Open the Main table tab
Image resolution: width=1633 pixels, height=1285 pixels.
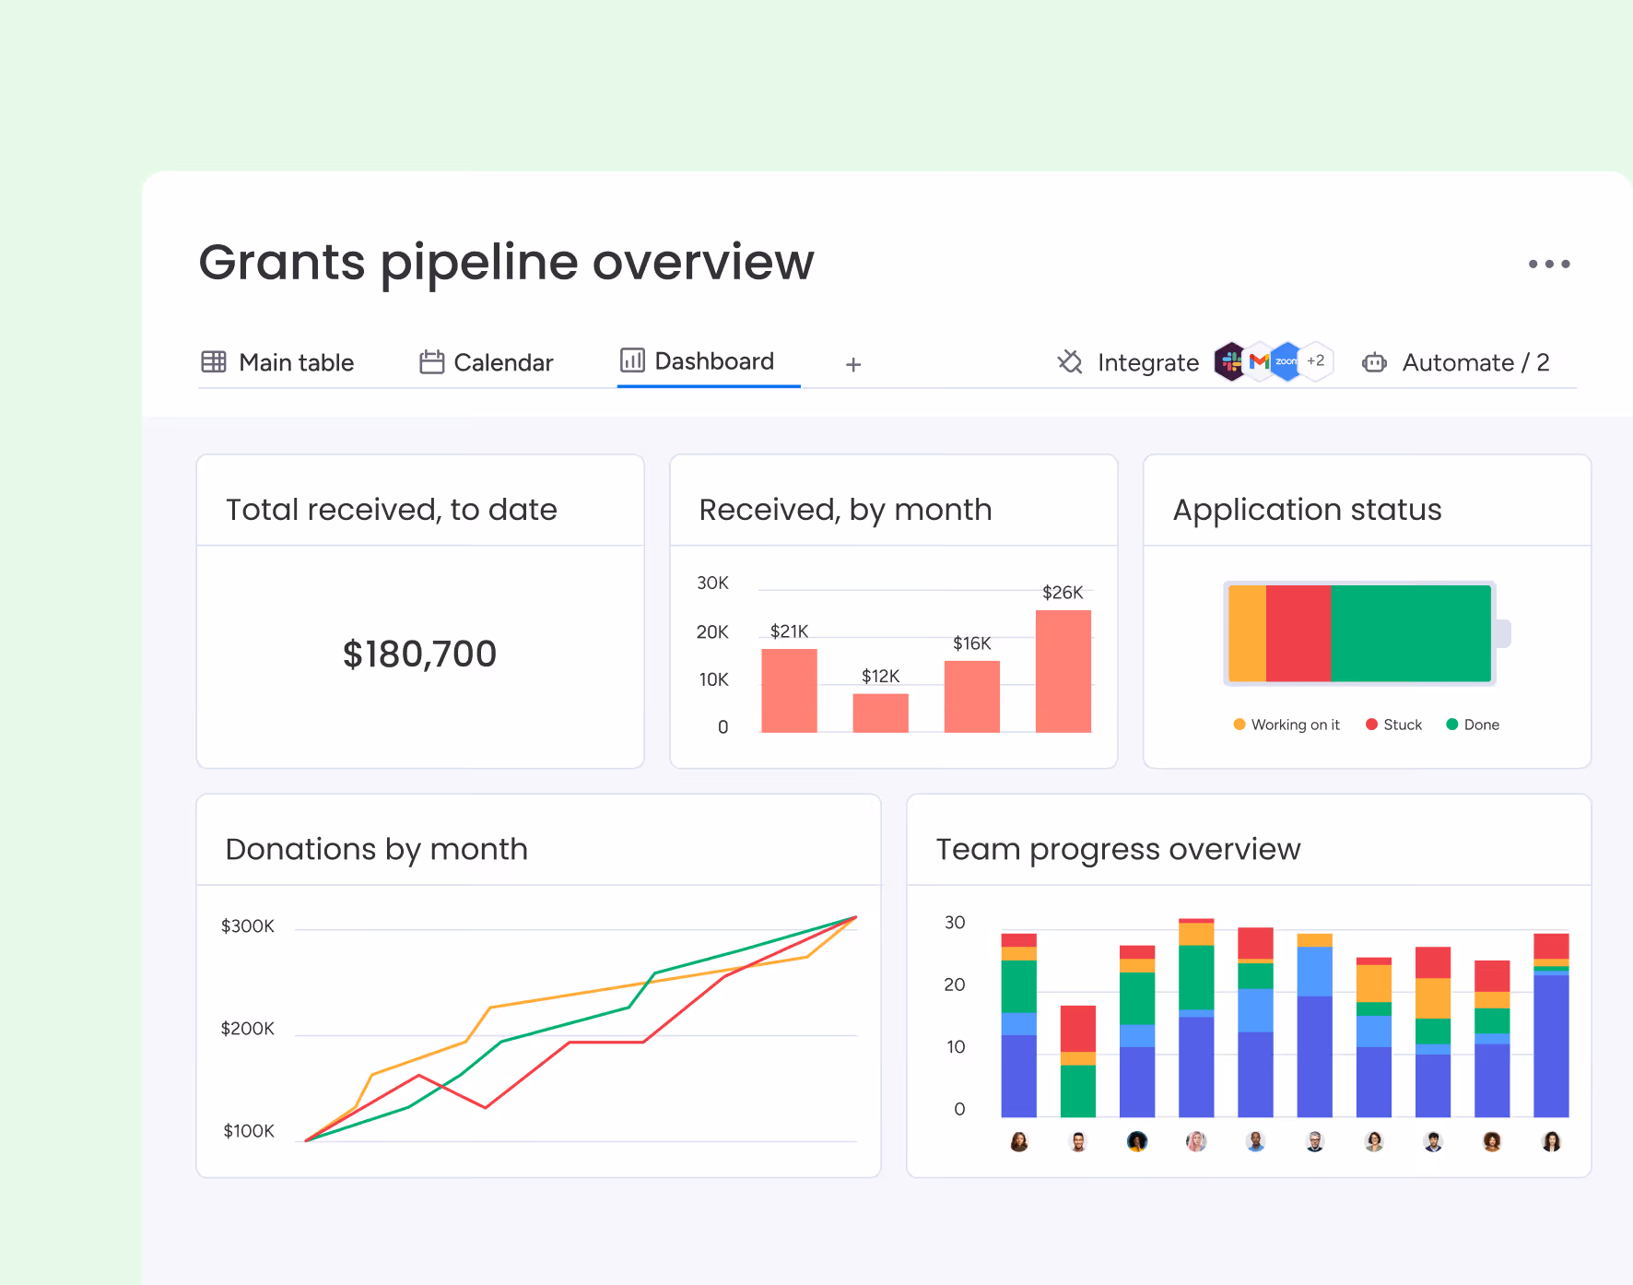[277, 362]
